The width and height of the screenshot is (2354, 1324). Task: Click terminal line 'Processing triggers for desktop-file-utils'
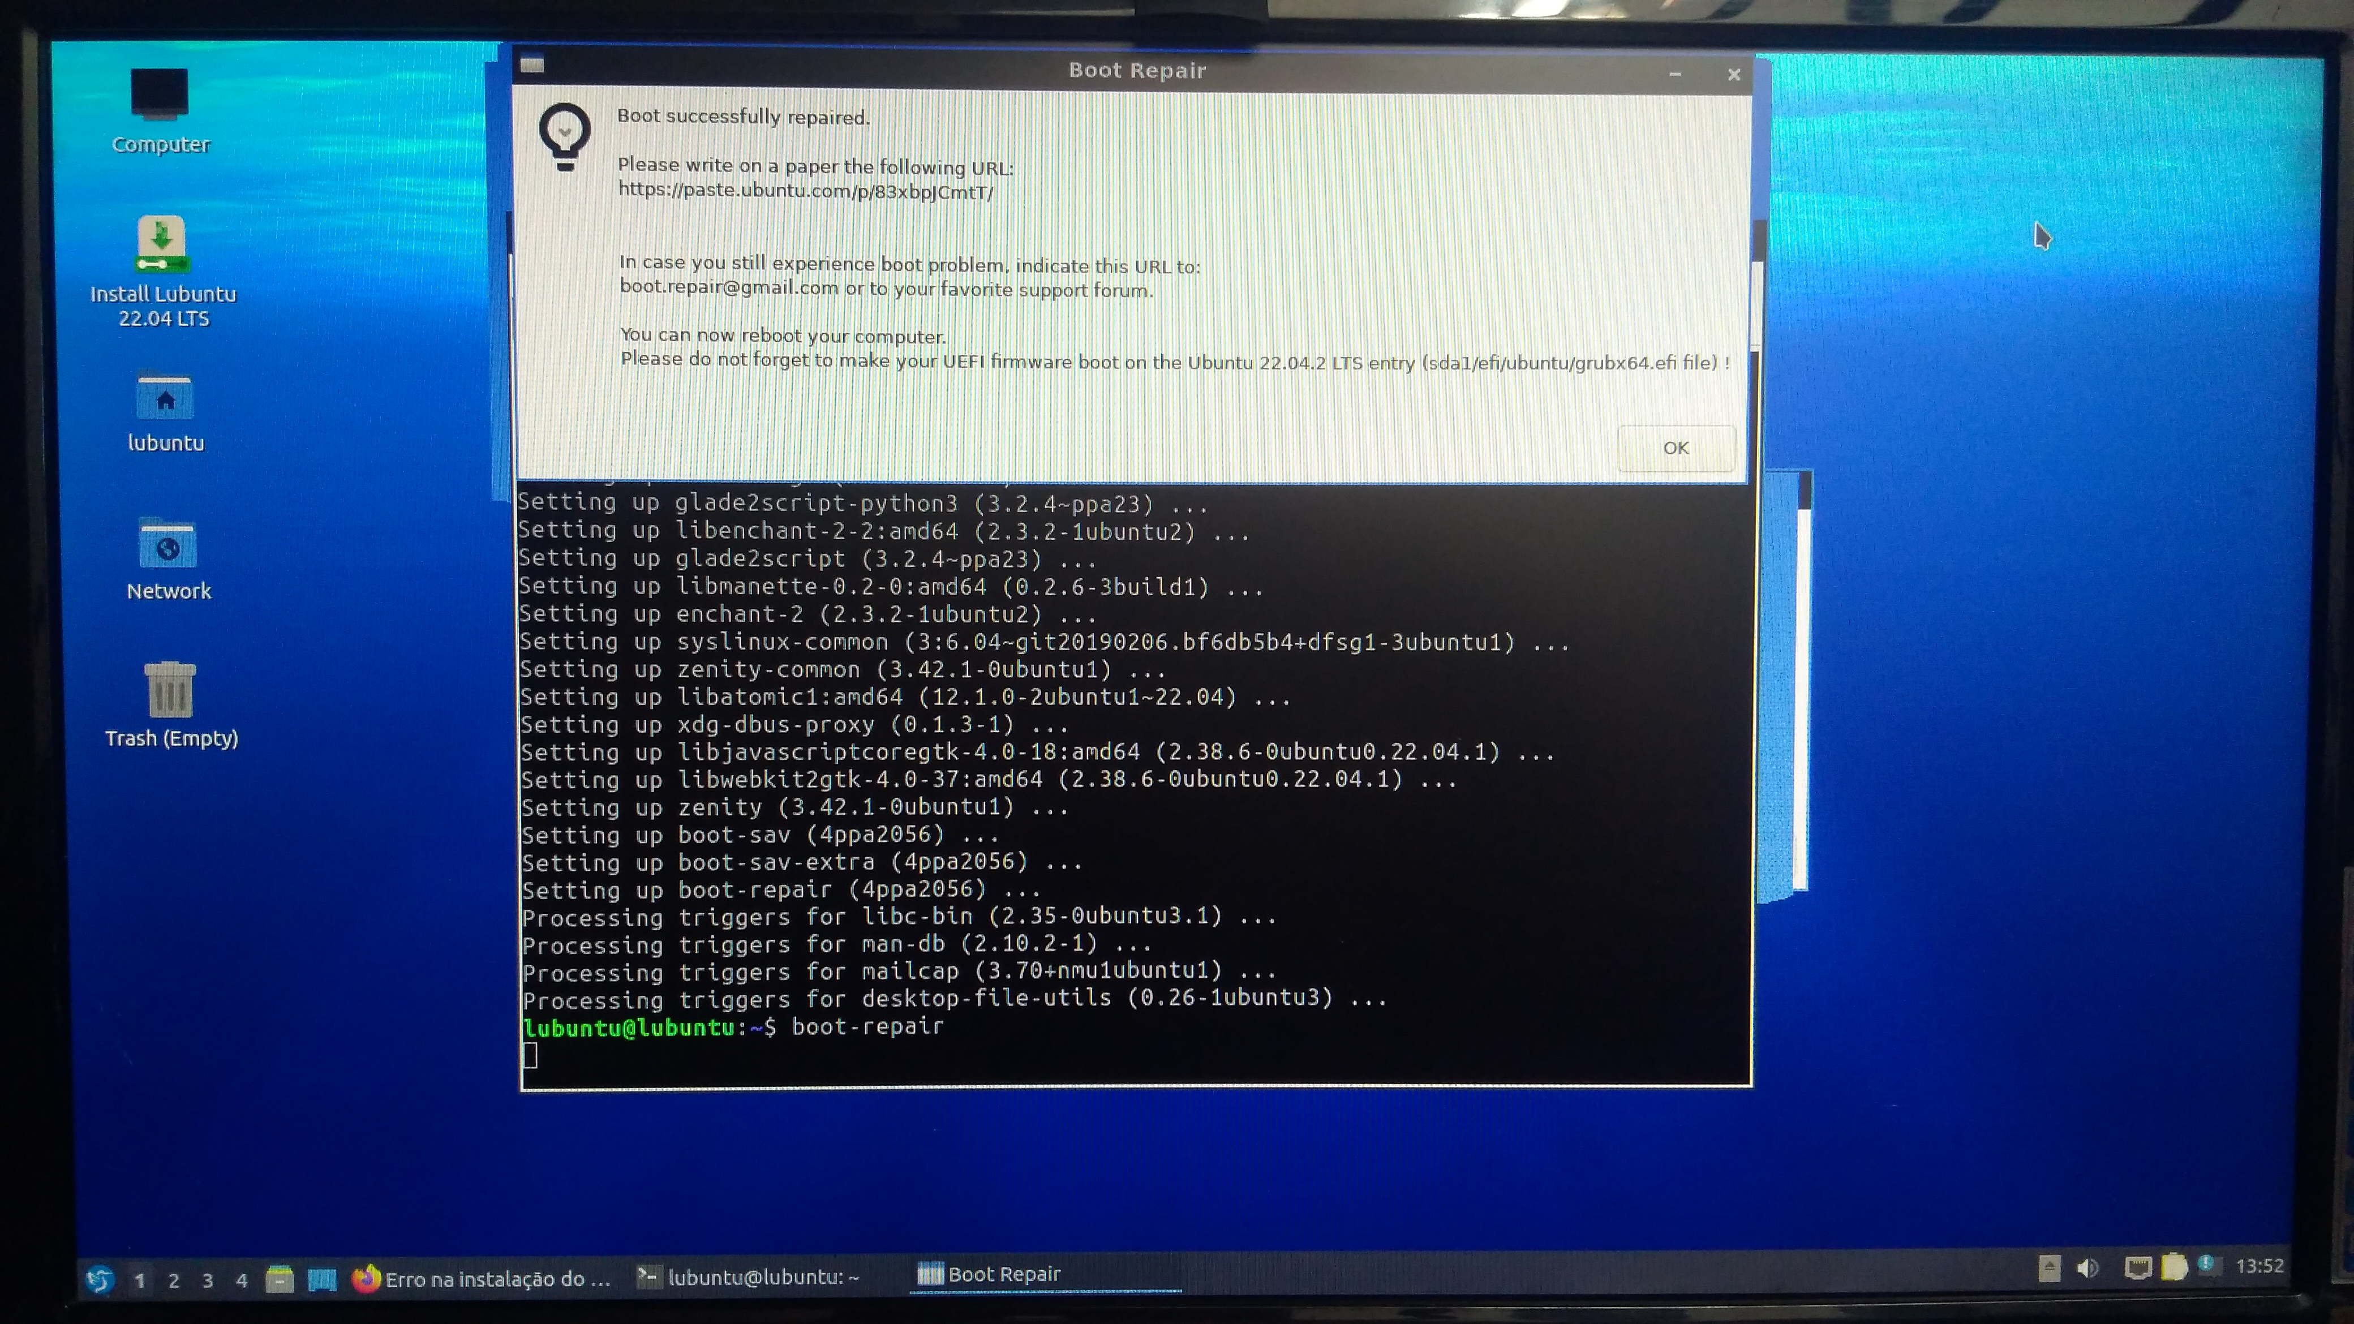pos(955,998)
